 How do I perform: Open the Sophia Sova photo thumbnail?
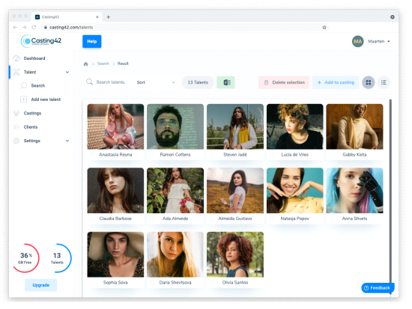click(x=115, y=254)
